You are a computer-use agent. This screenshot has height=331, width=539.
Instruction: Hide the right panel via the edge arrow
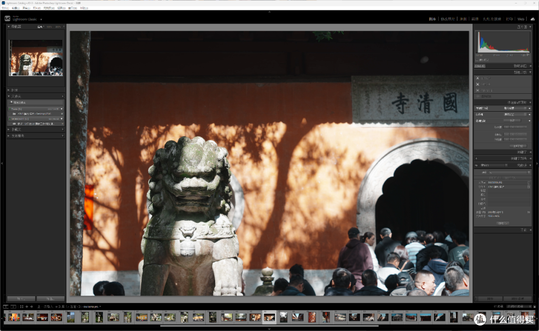click(538, 164)
